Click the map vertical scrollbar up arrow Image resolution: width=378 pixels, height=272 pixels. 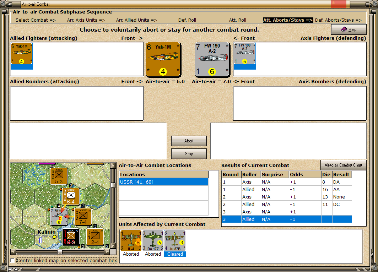click(113, 165)
